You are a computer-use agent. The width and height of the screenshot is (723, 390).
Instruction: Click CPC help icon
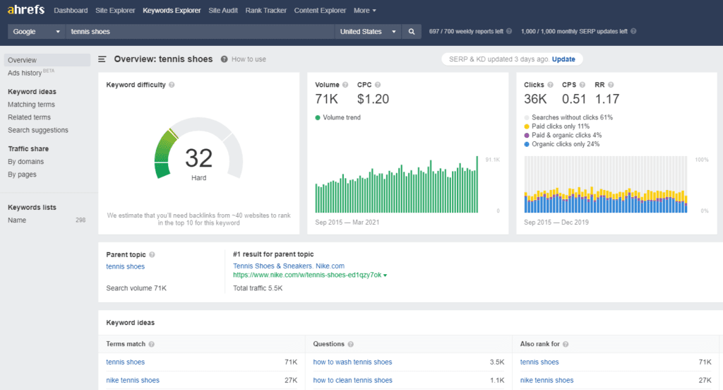378,85
